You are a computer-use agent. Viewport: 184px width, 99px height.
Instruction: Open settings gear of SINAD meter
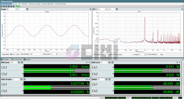(x=110, y=79)
